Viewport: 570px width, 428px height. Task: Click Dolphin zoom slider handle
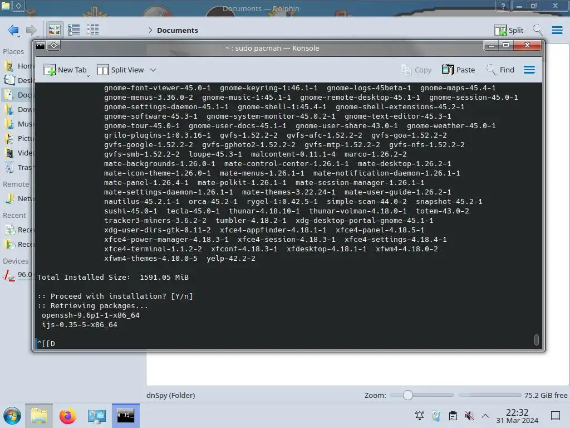click(x=408, y=395)
